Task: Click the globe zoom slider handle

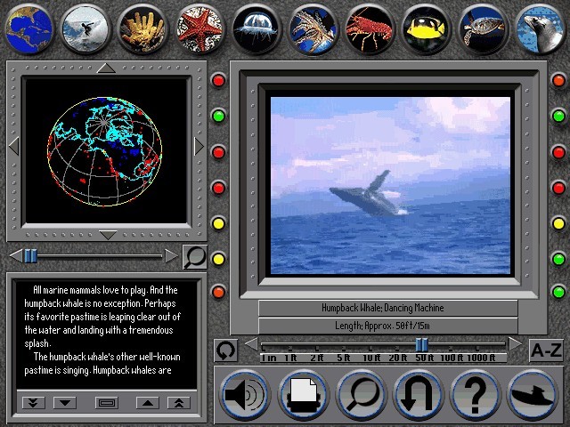Action: click(30, 255)
